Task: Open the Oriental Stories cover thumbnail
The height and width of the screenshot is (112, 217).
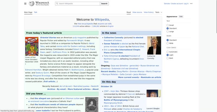Action: pyautogui.click(x=32, y=46)
